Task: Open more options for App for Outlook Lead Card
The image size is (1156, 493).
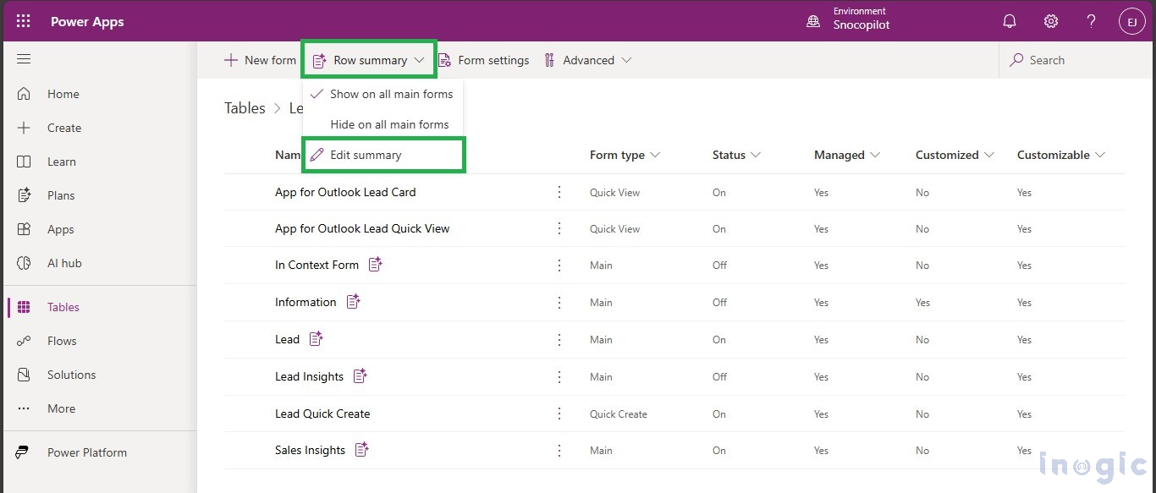Action: [559, 192]
